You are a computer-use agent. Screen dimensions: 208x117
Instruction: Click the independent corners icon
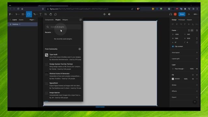[x=197, y=43]
